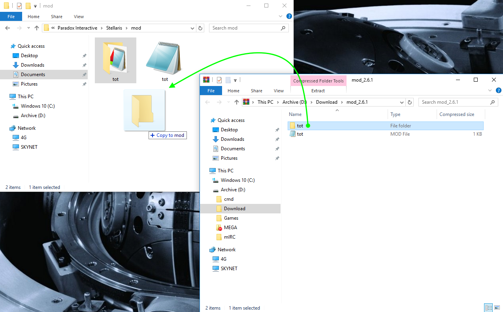Open the File tab in mod window
Viewport: 503px width, 312px height.
coord(11,17)
